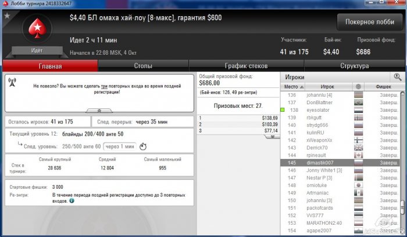This screenshot has height=237, width=407.
Task: Select player row omiotuke
Action: 340,185
